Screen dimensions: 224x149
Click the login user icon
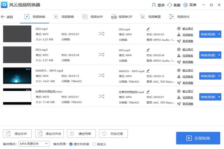[154, 5]
